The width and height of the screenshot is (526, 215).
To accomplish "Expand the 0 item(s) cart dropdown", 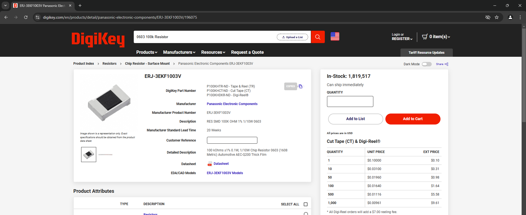I will pyautogui.click(x=440, y=36).
